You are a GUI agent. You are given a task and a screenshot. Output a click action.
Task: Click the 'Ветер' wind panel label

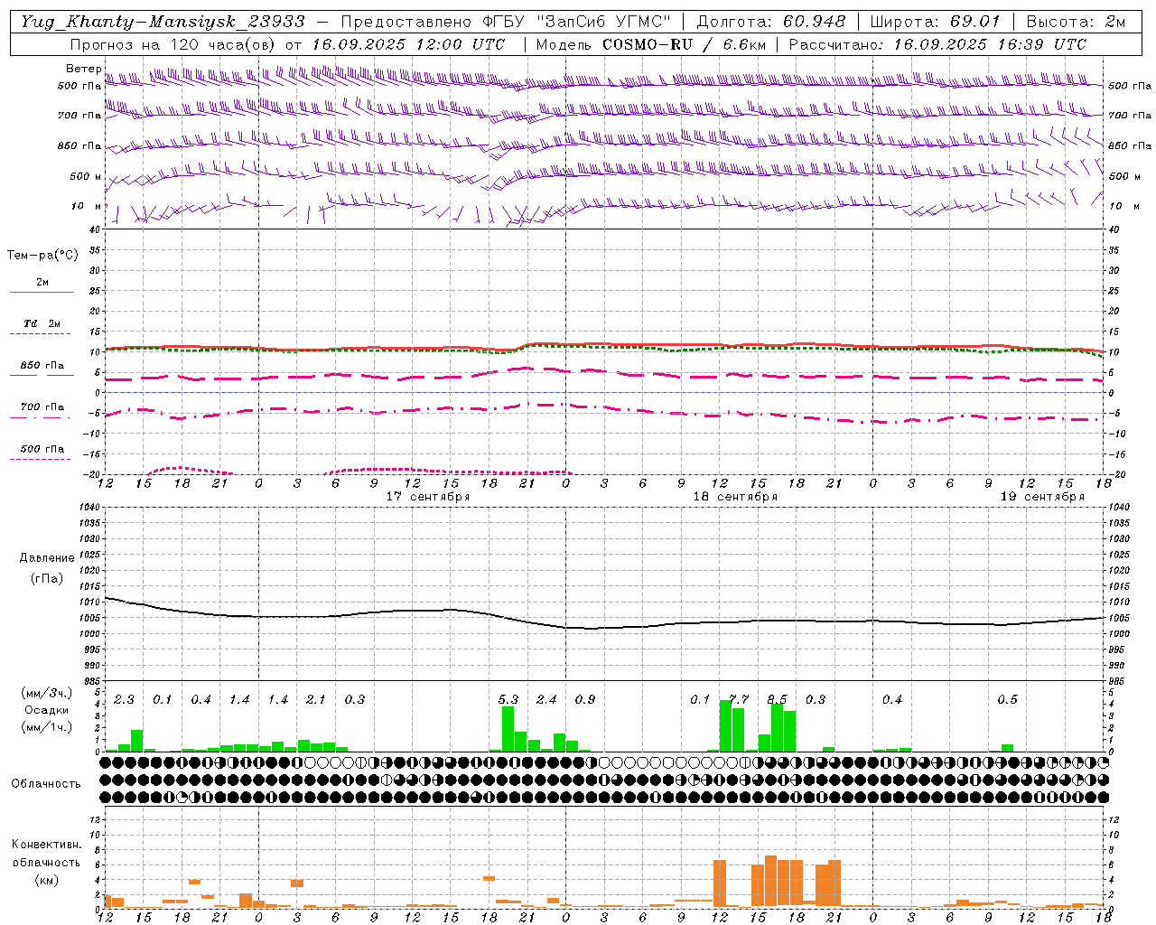pyautogui.click(x=84, y=69)
